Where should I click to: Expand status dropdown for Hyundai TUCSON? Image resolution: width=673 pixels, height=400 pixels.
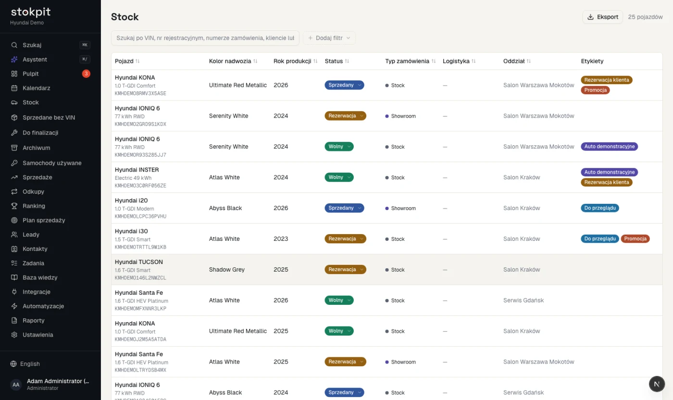pos(345,270)
